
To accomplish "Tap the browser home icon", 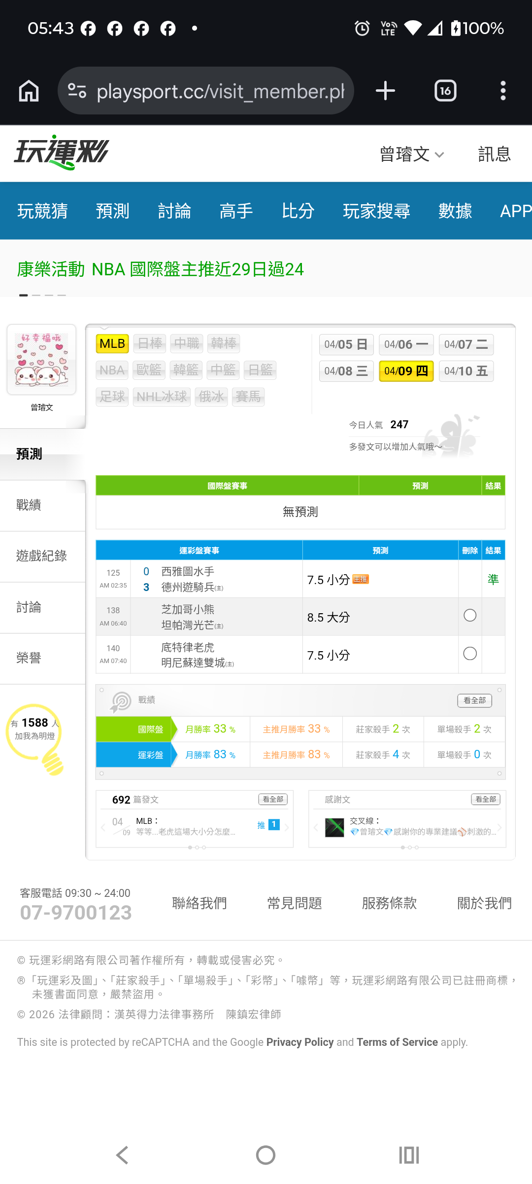I will click(29, 91).
